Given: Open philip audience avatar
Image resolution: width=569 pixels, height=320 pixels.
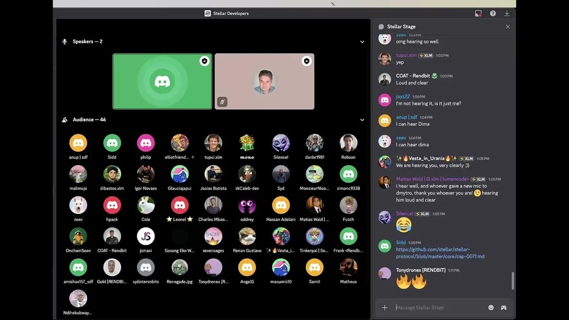Looking at the screenshot, I should (x=146, y=143).
